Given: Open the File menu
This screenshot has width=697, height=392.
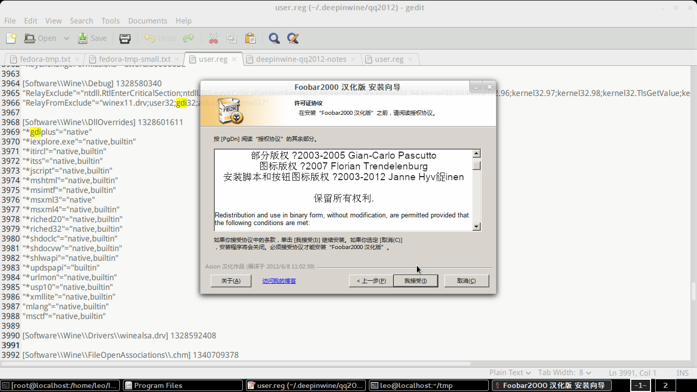Looking at the screenshot, I should coord(10,21).
